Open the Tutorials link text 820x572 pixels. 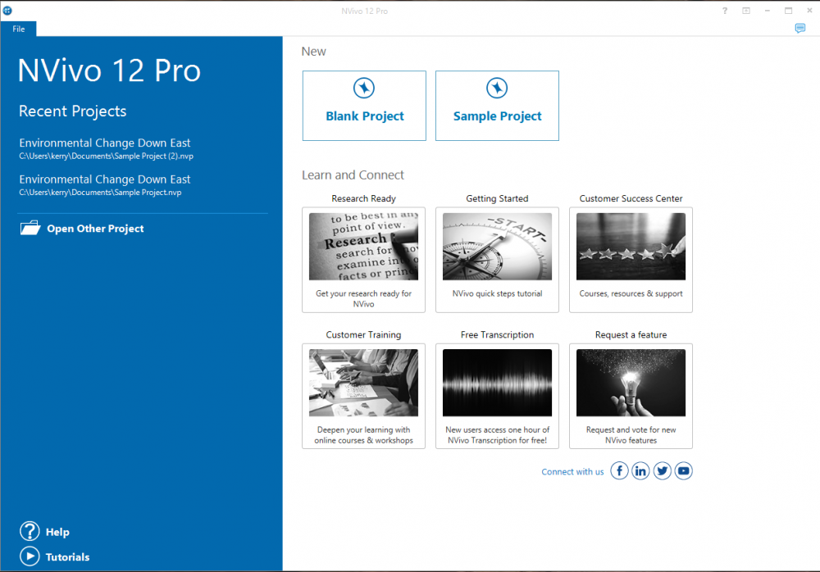67,556
